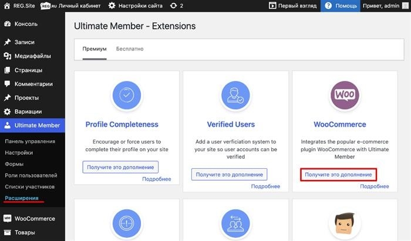Open Настройки сайта gear icon
Viewport: 411px width, 241px height.
(x=112, y=5)
